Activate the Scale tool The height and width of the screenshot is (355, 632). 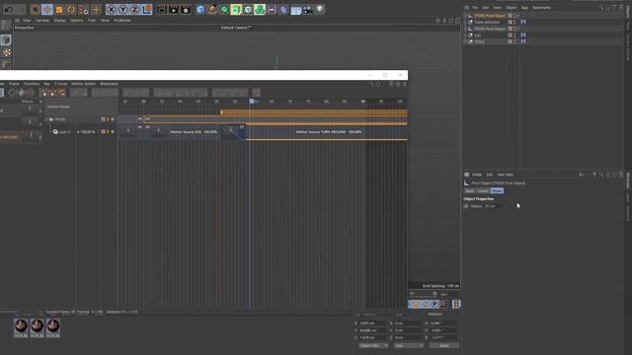(59, 9)
